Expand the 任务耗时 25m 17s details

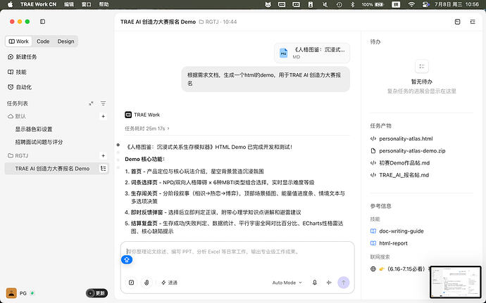(147, 129)
